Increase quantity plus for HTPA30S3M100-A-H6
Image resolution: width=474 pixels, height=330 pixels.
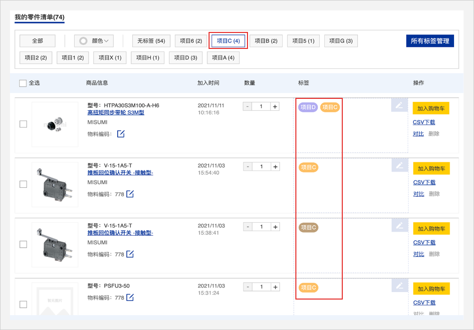click(275, 106)
